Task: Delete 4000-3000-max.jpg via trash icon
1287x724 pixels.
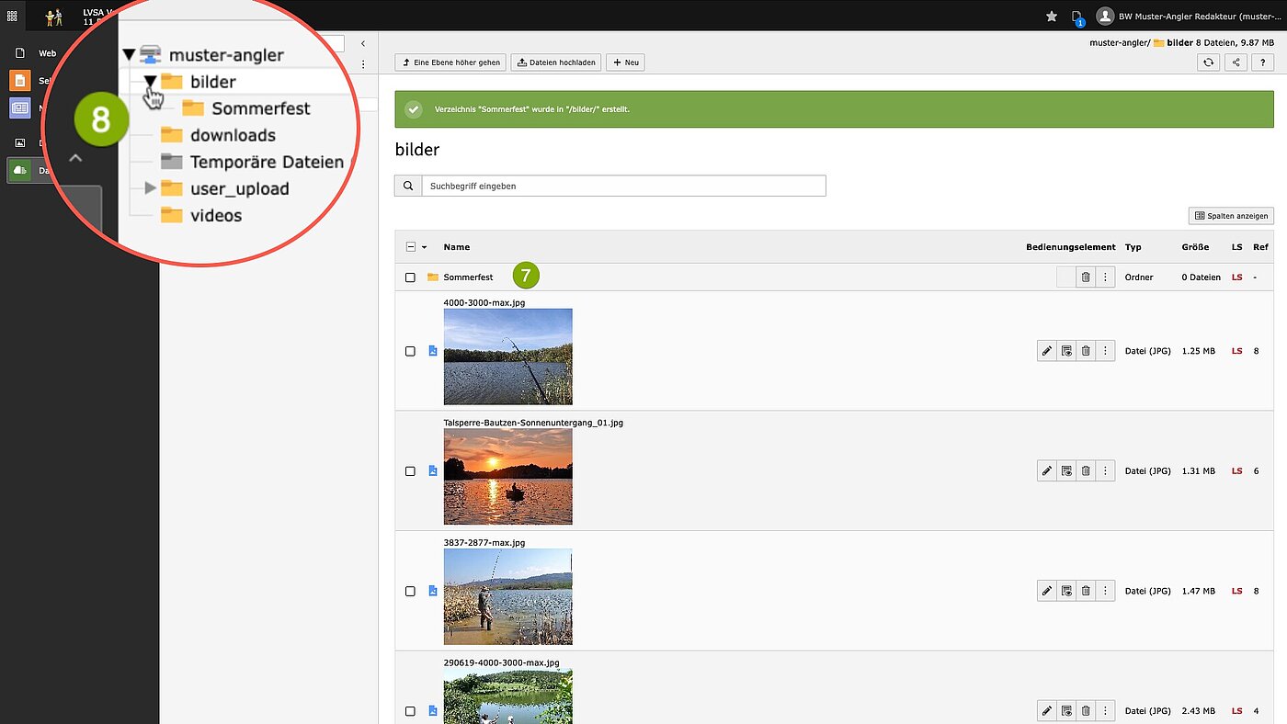Action: click(1086, 351)
